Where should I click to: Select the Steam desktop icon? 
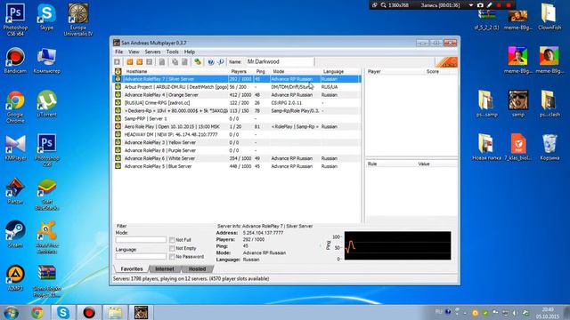coord(15,234)
